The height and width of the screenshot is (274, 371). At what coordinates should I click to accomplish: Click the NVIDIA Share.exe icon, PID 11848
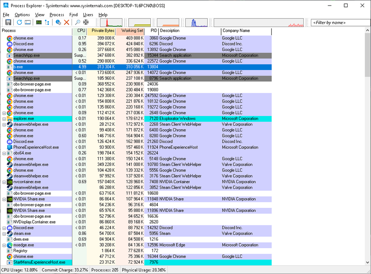click(10, 199)
